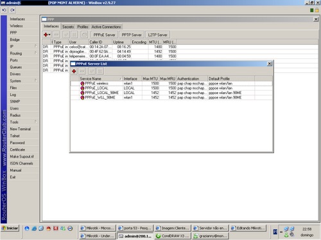Open the 'porta 53 - Pesq...' taskbar item
Screen dimensions: 321x240
click(135, 228)
